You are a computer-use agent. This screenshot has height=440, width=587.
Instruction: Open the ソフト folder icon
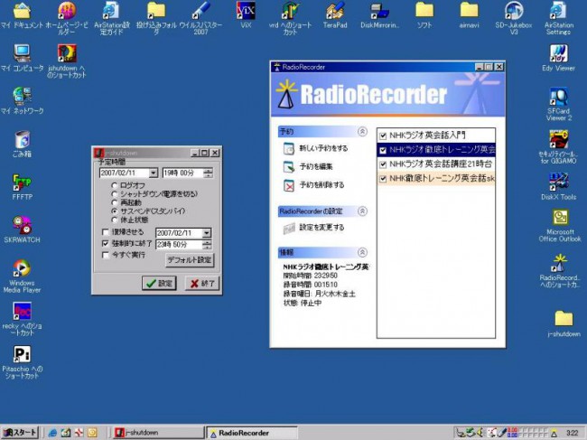coord(424,11)
